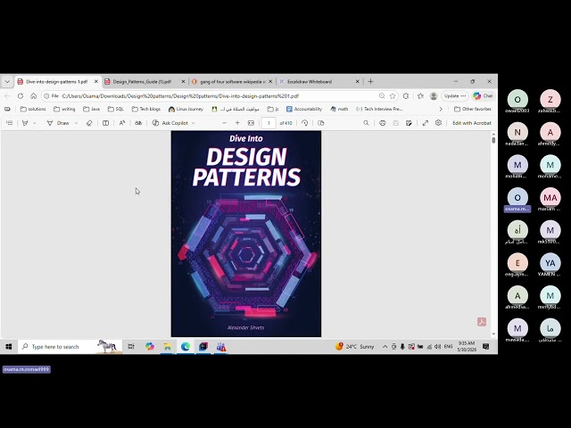
Task: Close the Excalidraw Whiteboard tab
Action: click(x=357, y=81)
